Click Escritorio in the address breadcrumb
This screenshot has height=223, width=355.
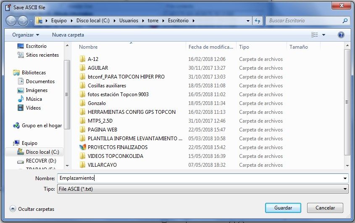(178, 21)
